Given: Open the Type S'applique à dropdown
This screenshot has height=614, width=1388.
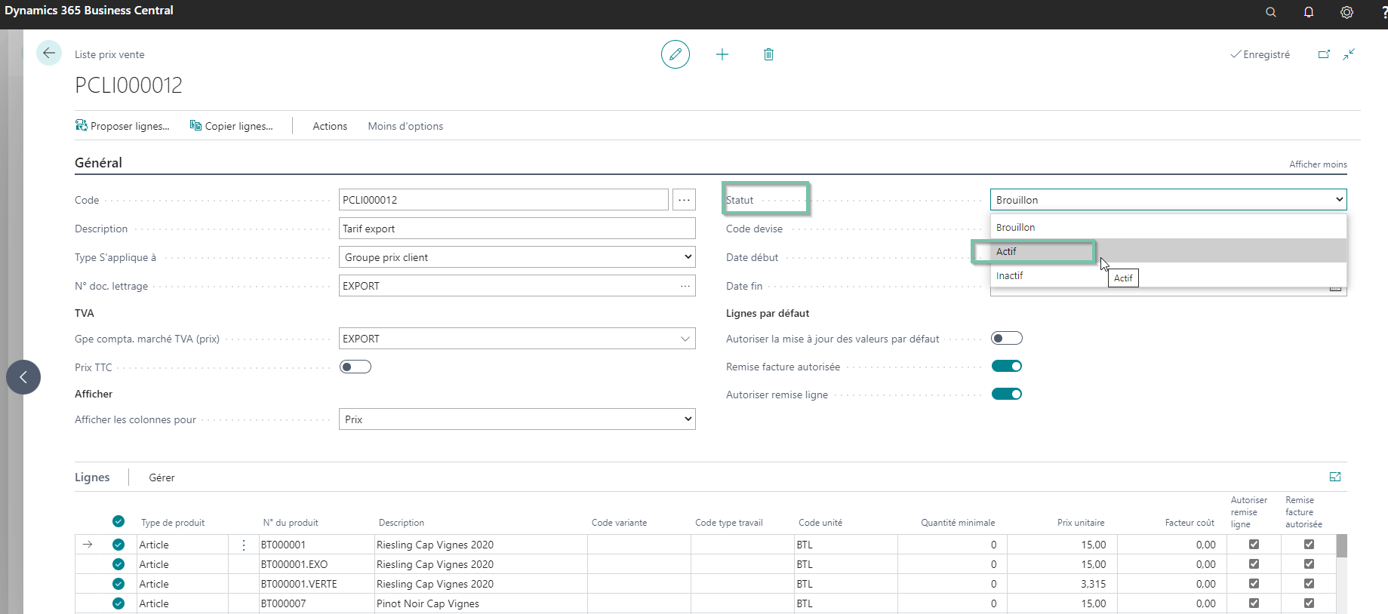Looking at the screenshot, I should pyautogui.click(x=517, y=257).
